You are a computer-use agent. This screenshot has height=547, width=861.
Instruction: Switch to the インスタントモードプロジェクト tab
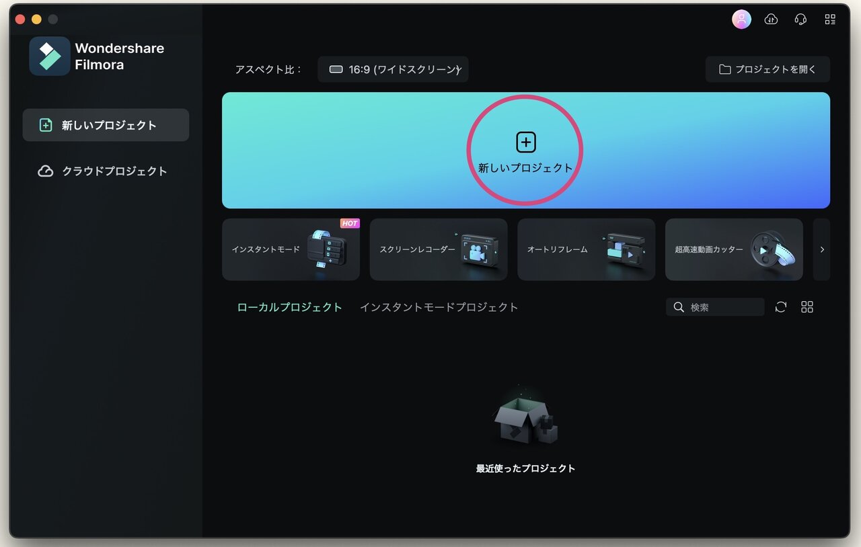pyautogui.click(x=439, y=307)
